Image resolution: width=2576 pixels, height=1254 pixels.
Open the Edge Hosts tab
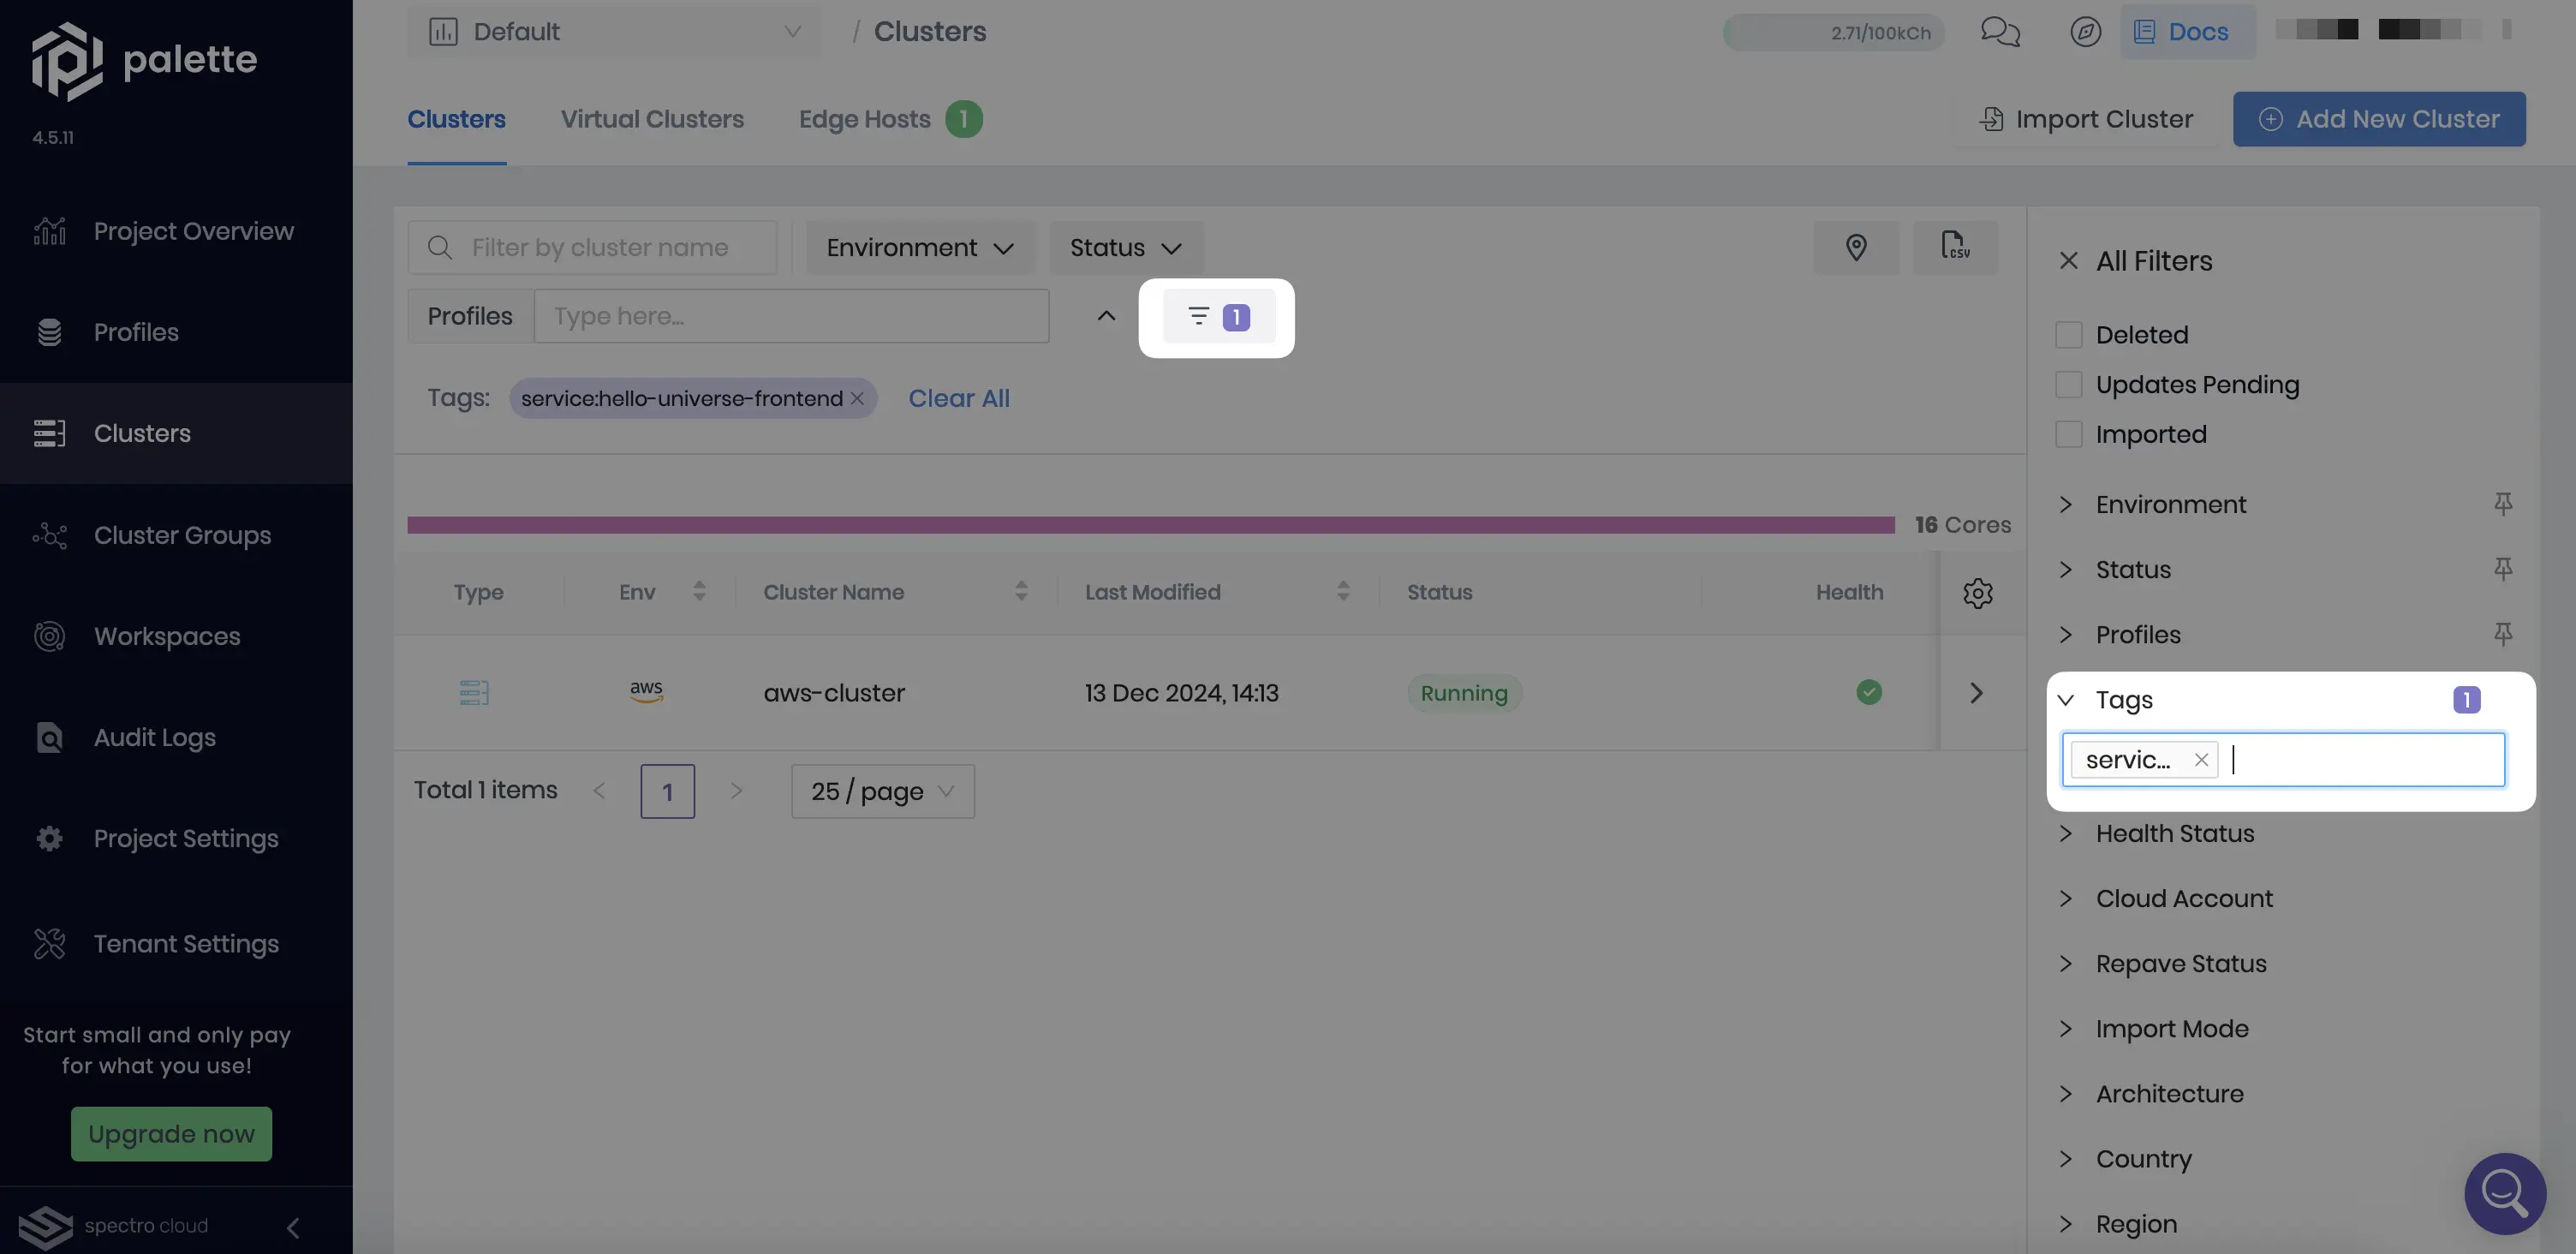point(862,118)
